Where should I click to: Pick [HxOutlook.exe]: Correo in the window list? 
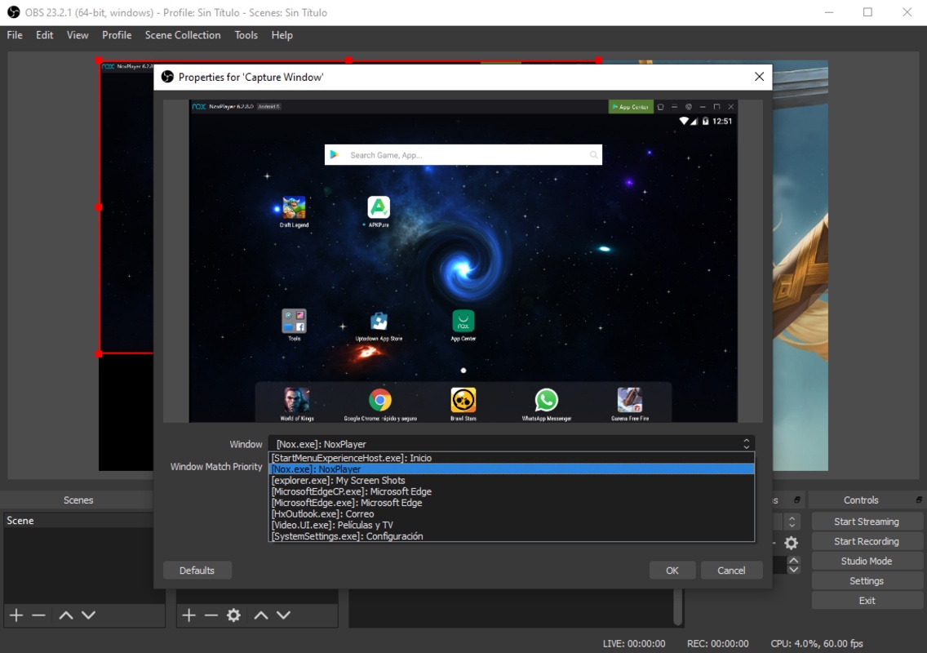(323, 514)
